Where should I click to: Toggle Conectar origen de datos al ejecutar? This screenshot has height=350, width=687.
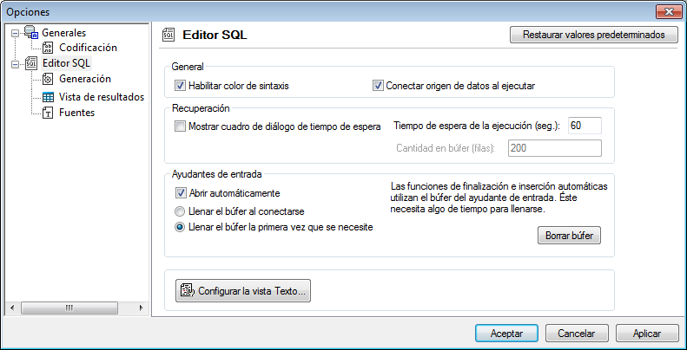tap(378, 86)
